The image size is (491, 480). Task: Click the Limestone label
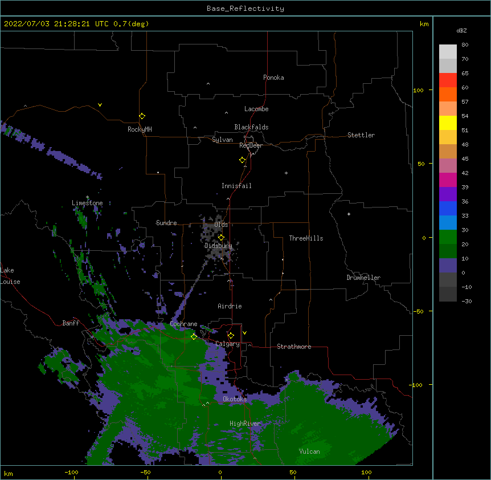(x=87, y=203)
